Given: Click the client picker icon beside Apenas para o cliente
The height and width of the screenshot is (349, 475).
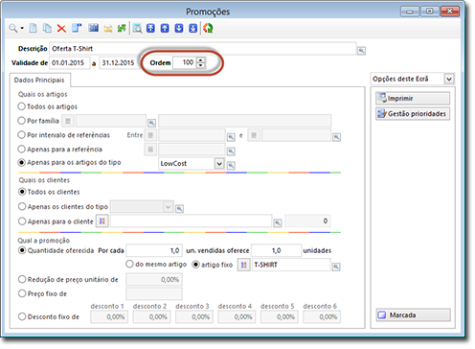Looking at the screenshot, I should pyautogui.click(x=102, y=221).
